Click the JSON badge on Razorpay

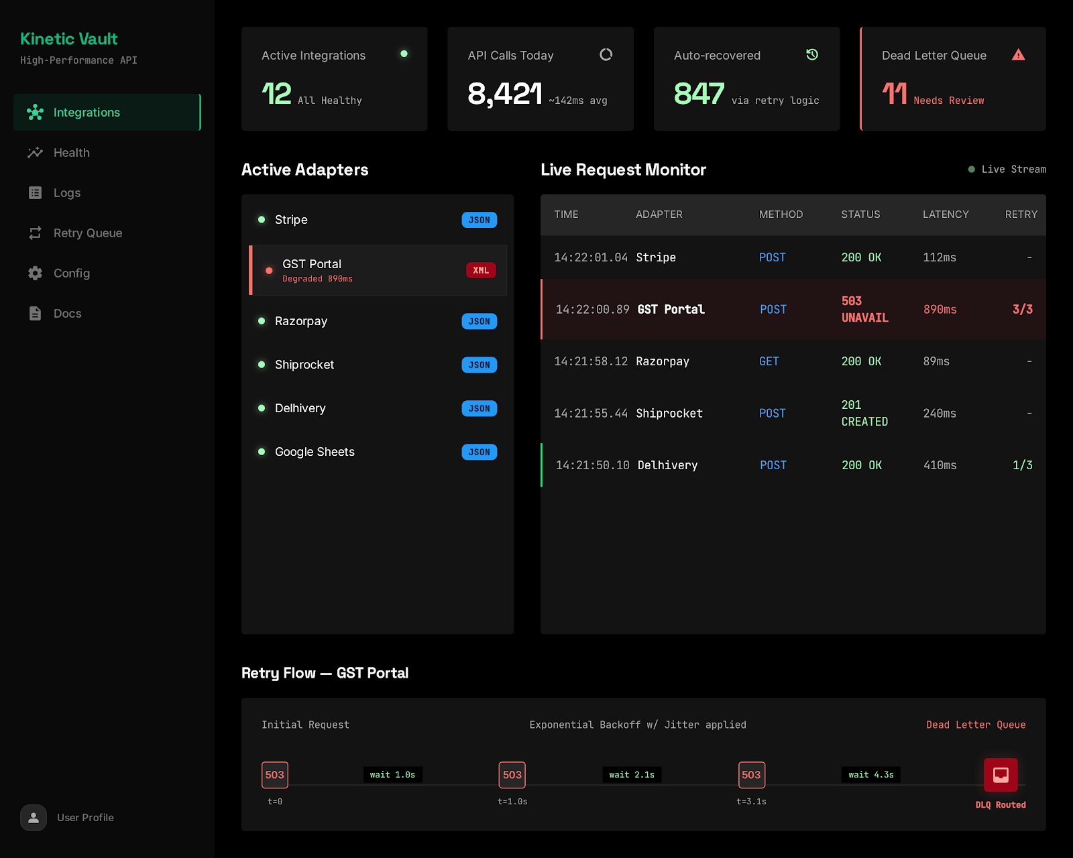(x=479, y=321)
